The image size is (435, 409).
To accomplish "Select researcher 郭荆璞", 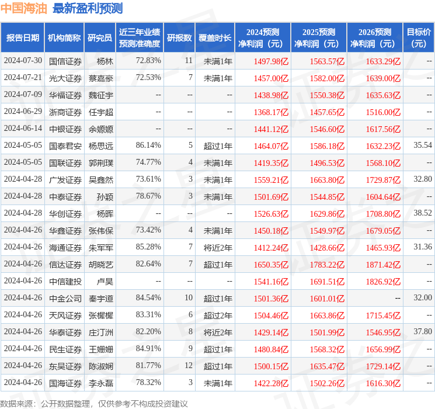I will click(101, 162).
